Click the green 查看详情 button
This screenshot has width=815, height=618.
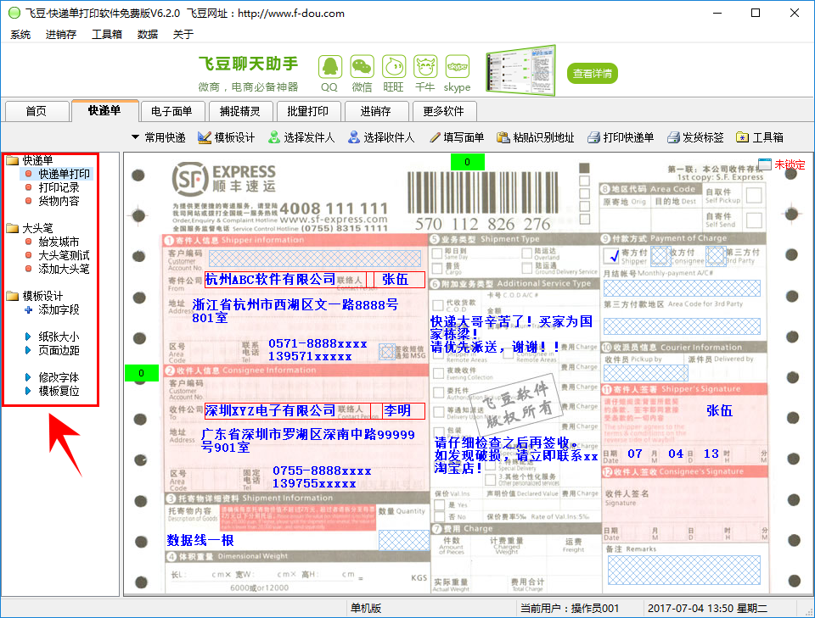[592, 73]
